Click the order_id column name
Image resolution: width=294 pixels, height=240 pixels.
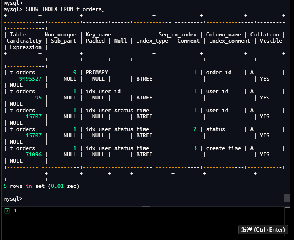[219, 72]
